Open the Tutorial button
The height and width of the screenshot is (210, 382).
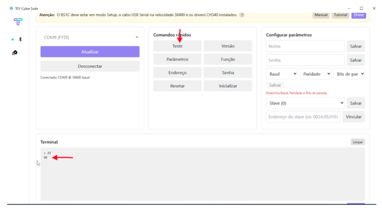[x=340, y=15]
